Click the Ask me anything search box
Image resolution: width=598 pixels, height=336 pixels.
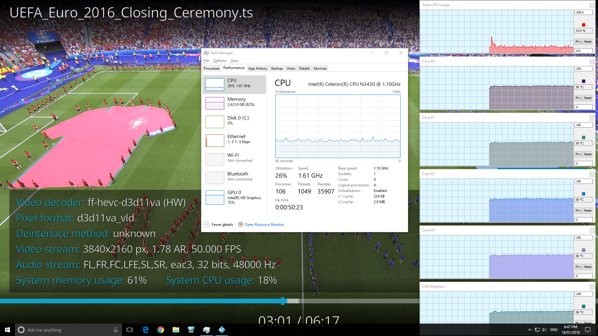[x=69, y=330]
